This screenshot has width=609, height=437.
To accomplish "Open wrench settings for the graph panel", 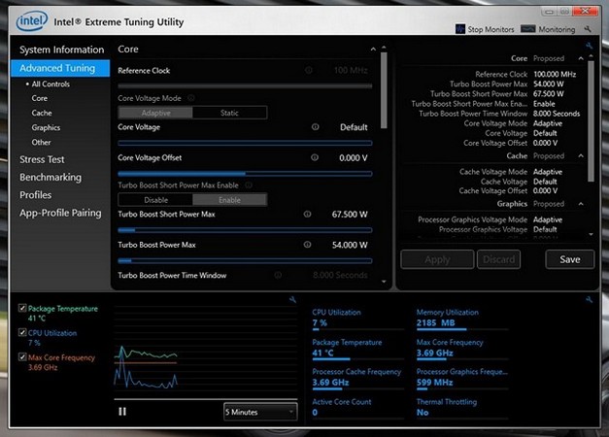I will click(292, 299).
